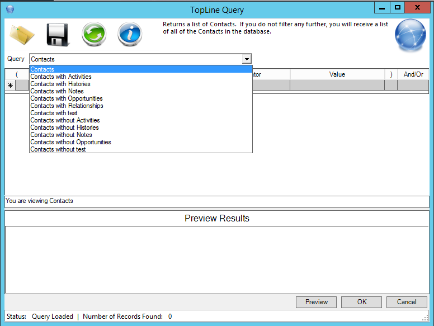Confirm with the OK button
Screen dimensions: 434x326
click(361, 302)
